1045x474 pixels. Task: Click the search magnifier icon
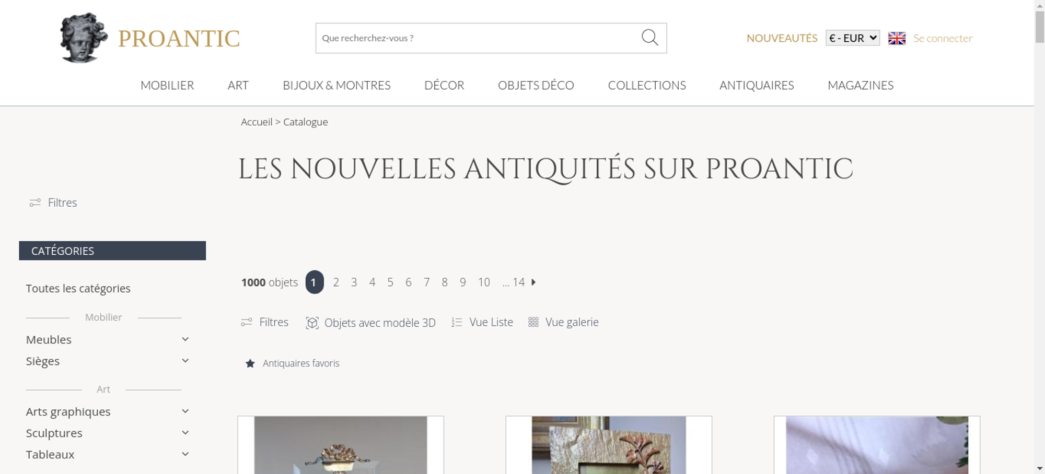[x=649, y=38]
